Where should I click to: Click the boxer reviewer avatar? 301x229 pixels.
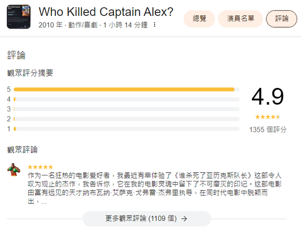(14, 170)
